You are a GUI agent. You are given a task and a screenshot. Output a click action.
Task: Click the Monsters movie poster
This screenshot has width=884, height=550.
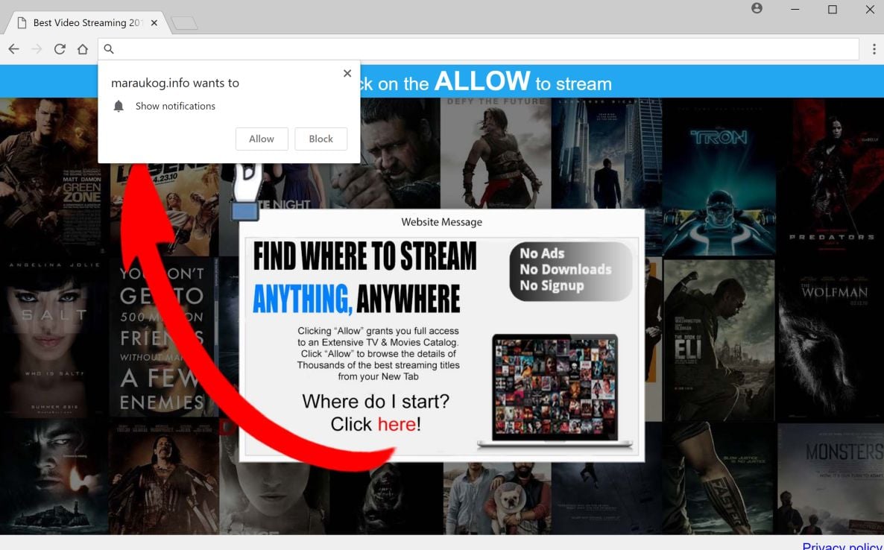pyautogui.click(x=830, y=479)
